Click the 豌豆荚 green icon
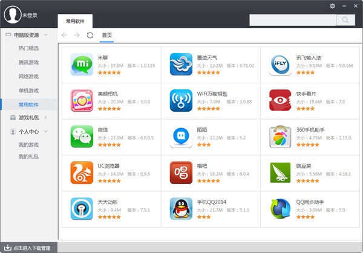The height and width of the screenshot is (253, 363). [280, 173]
